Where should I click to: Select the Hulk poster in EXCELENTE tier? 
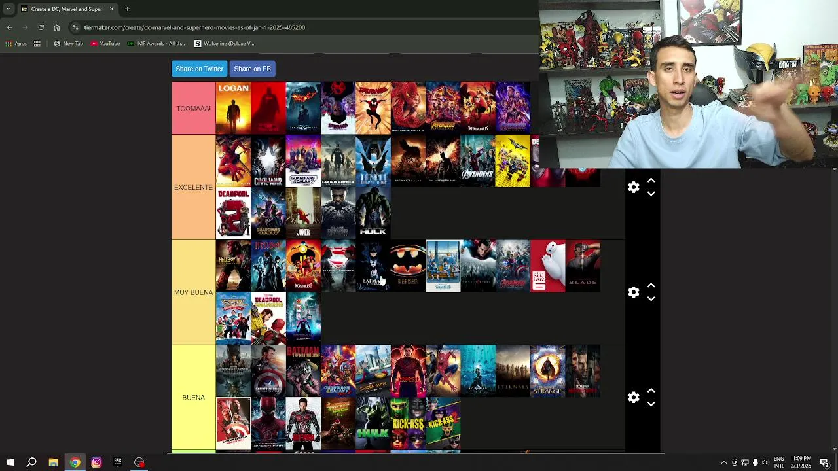click(373, 213)
